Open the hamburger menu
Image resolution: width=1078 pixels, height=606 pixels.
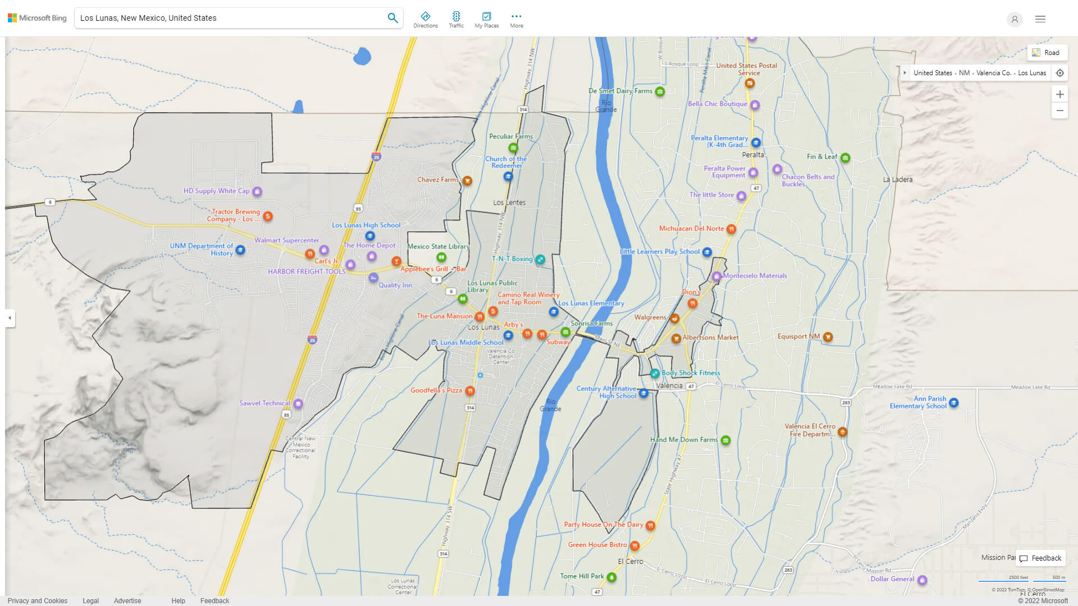[x=1040, y=19]
